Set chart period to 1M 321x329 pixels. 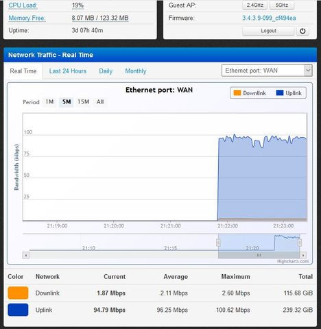tap(49, 101)
